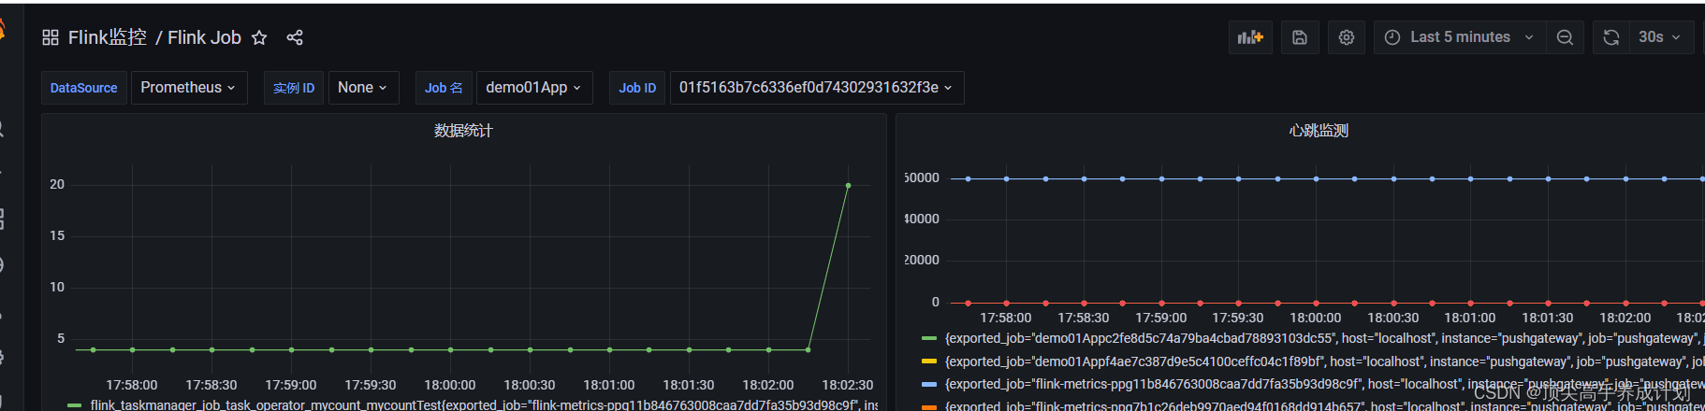Click yellow color swatch of demo01Appf4ae7c38 legend
The height and width of the screenshot is (411, 1705).
tap(929, 361)
